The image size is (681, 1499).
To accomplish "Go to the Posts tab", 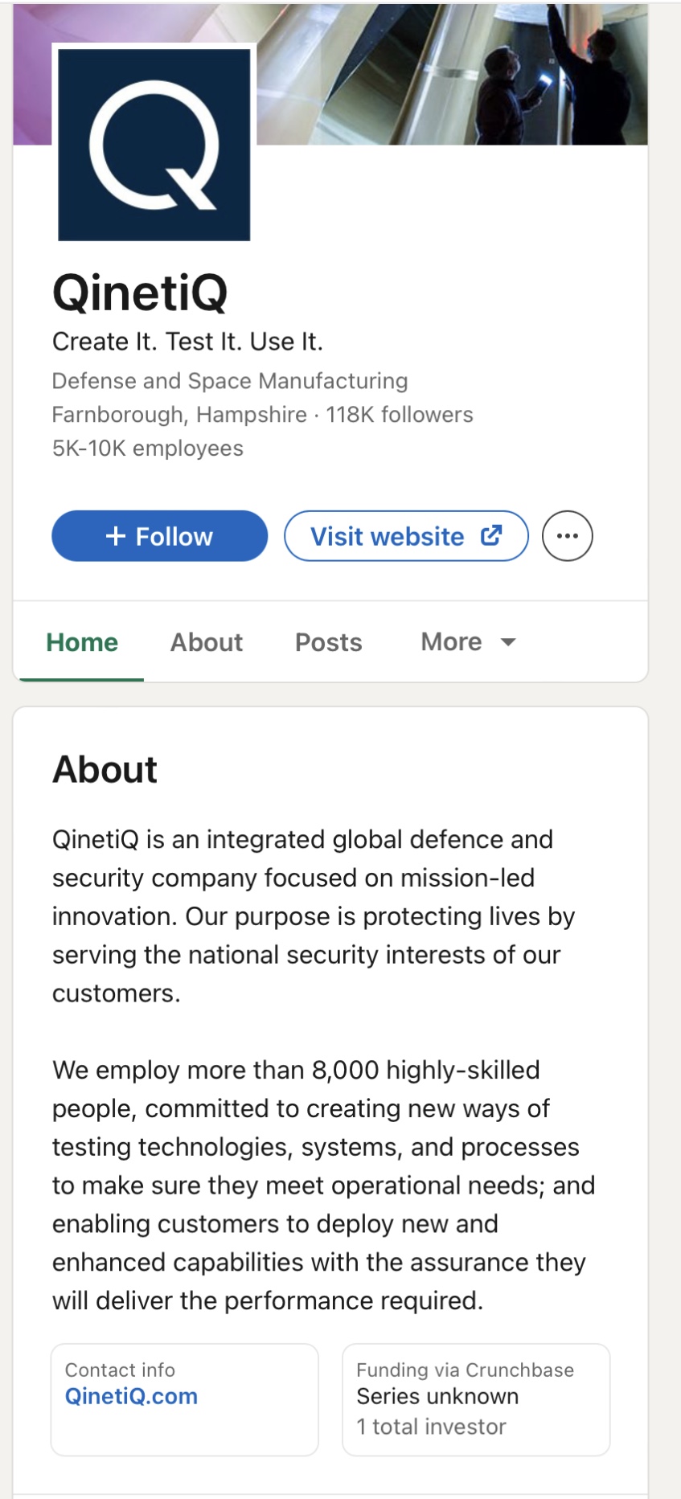I will point(328,642).
